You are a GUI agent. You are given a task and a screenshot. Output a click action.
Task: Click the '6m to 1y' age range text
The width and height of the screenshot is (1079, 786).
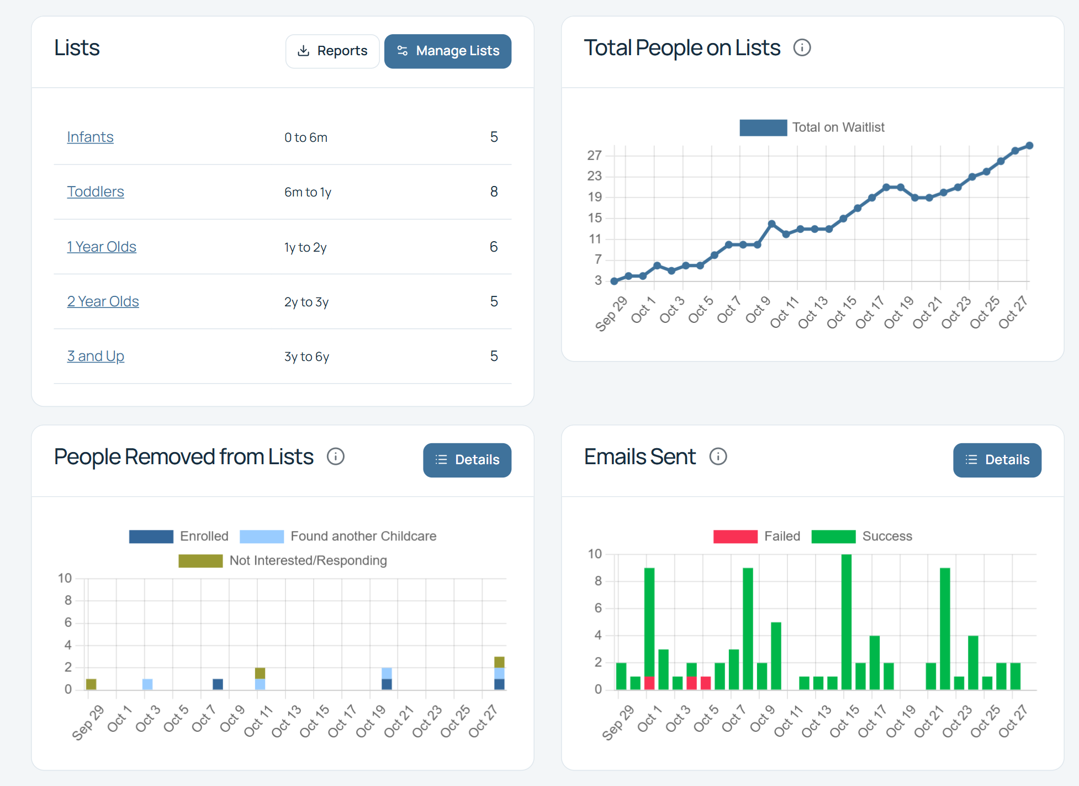pyautogui.click(x=308, y=192)
